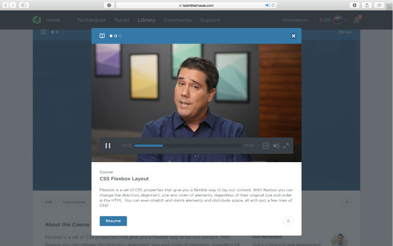Click the Safari address bar

[x=196, y=5]
